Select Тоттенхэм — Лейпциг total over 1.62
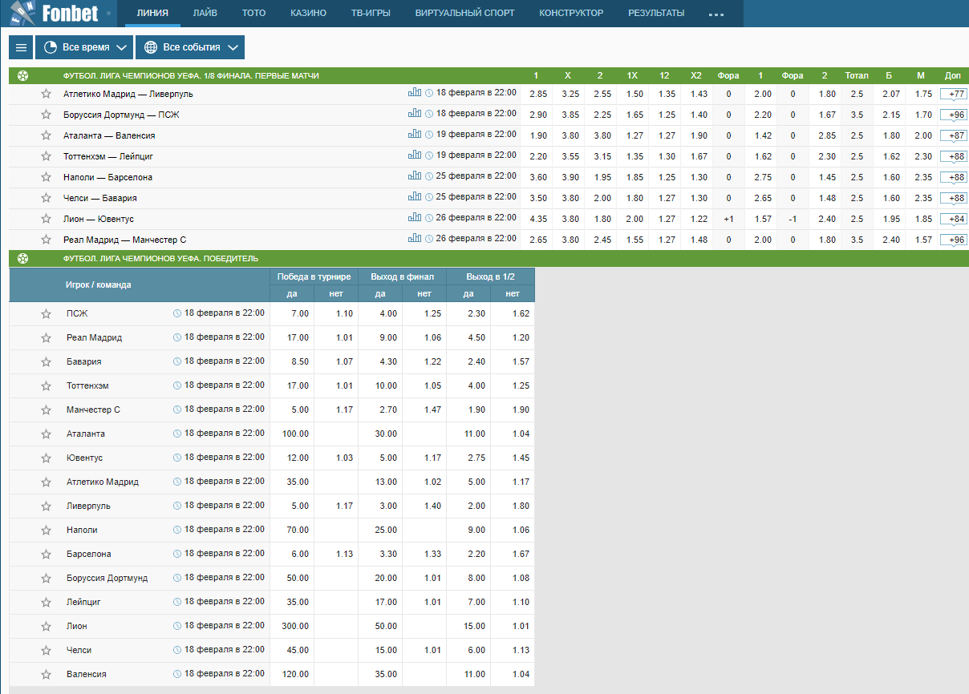This screenshot has height=694, width=969. point(890,156)
